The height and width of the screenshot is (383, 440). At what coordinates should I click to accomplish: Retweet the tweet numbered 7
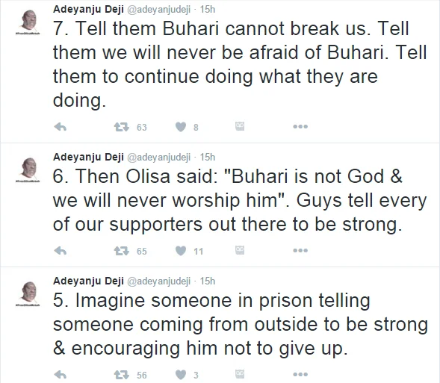(x=122, y=127)
